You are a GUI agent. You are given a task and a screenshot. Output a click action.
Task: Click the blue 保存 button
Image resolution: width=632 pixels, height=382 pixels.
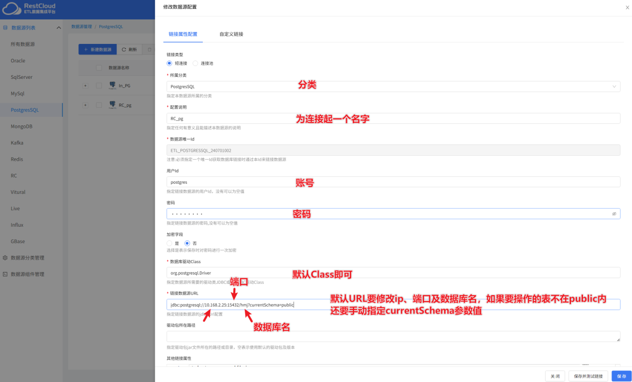(622, 376)
